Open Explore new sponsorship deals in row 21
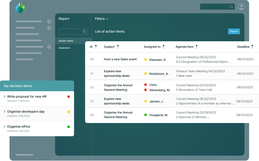Screen dimensions: 259x161 pyautogui.click(x=116, y=73)
